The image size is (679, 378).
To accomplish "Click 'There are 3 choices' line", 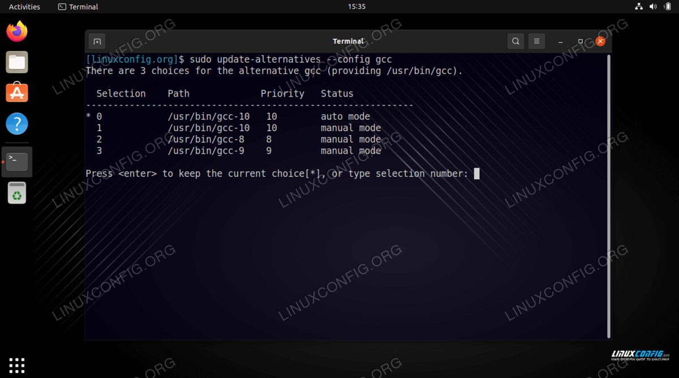I will coord(274,71).
